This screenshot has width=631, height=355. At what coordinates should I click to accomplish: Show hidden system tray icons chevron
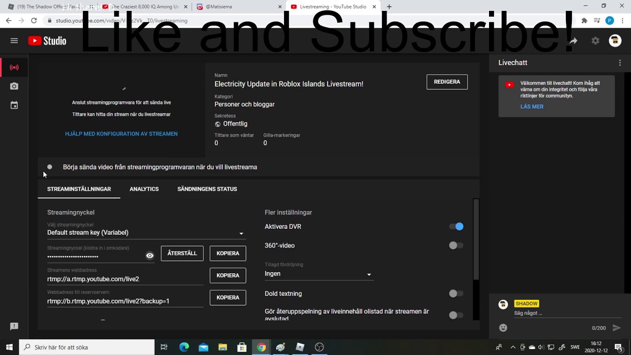coord(513,347)
